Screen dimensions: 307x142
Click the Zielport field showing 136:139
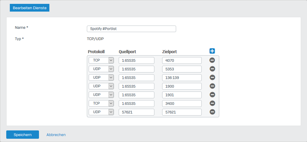182,78
